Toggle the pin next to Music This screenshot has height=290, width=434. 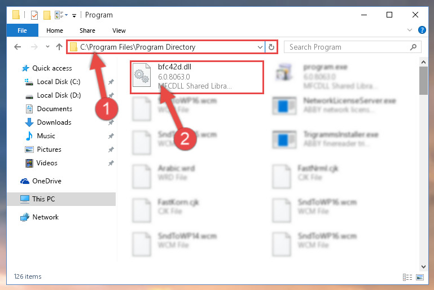click(111, 136)
